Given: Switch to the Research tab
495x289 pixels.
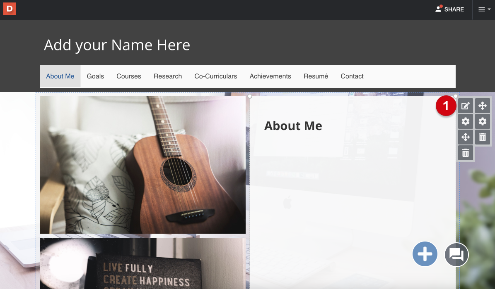Looking at the screenshot, I should pos(168,76).
